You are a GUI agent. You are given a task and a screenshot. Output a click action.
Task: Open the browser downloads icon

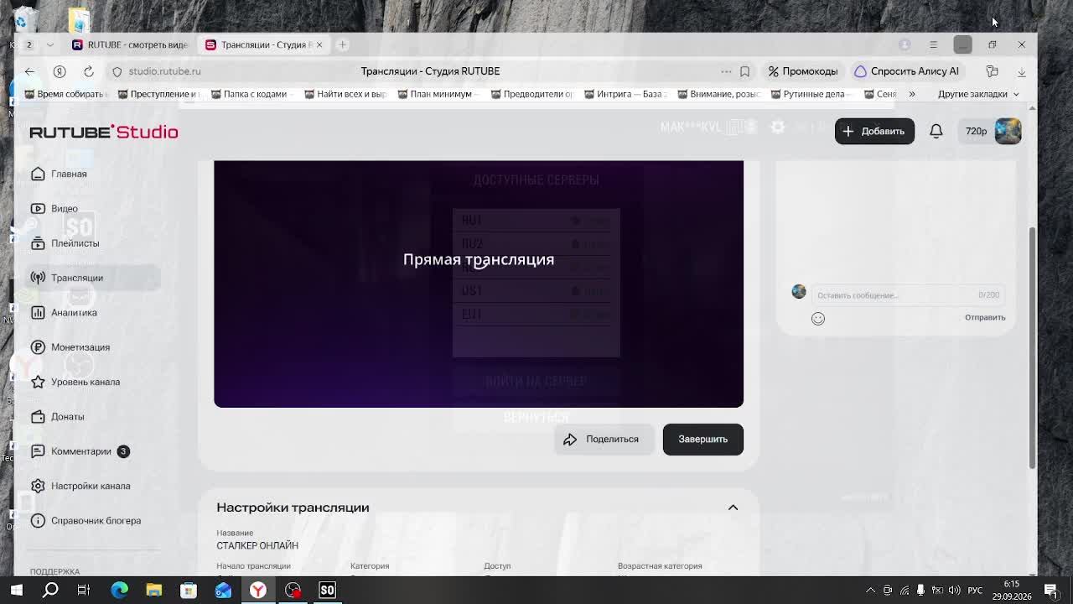1021,71
